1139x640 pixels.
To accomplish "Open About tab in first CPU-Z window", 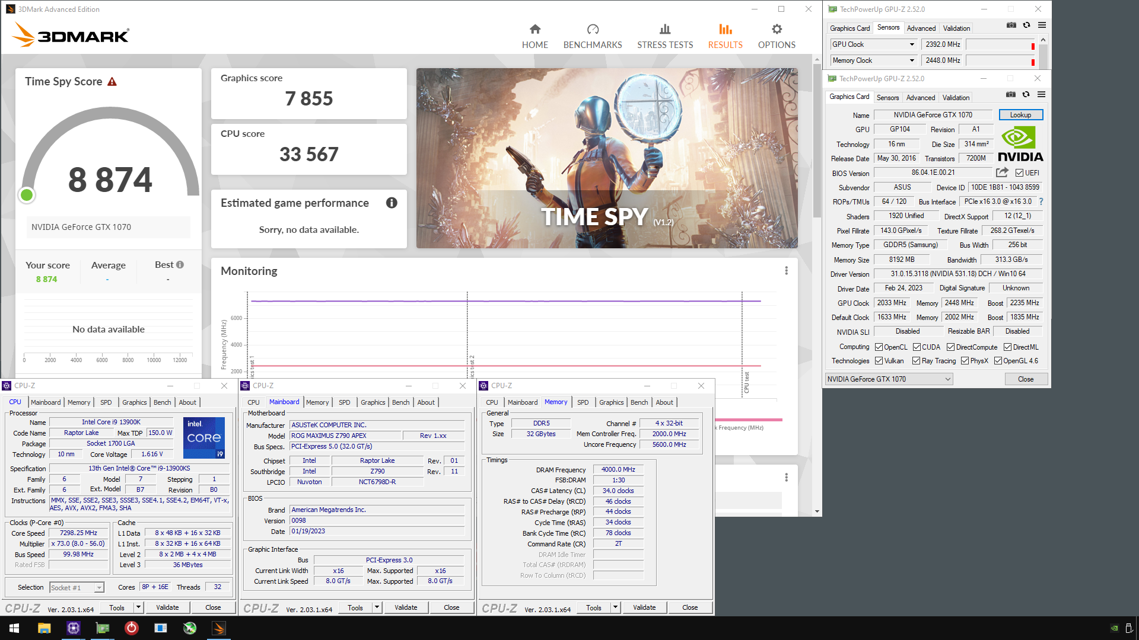I will (x=187, y=402).
